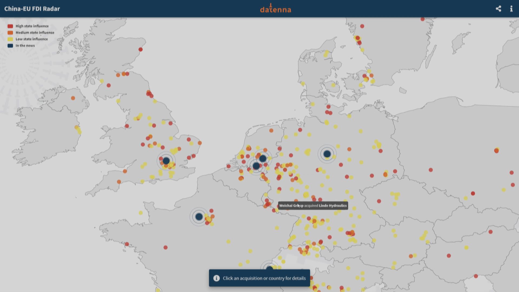Click the orange acquisition dot in Northern Ireland

coord(73,98)
